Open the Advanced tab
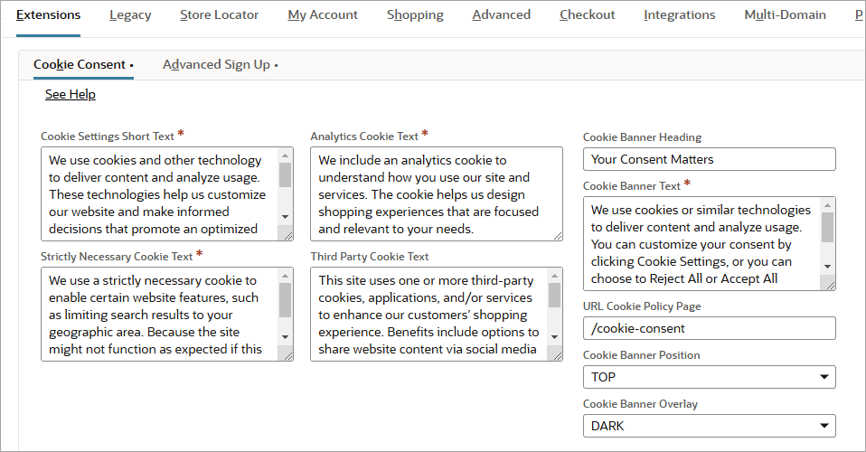 [x=502, y=15]
